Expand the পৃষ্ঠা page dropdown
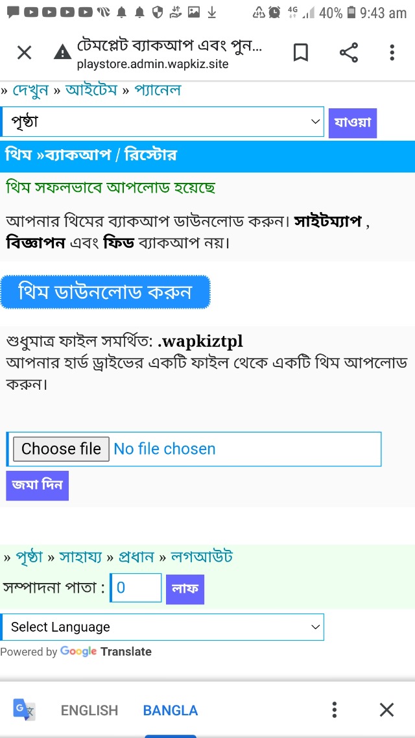The width and height of the screenshot is (415, 738). (162, 122)
